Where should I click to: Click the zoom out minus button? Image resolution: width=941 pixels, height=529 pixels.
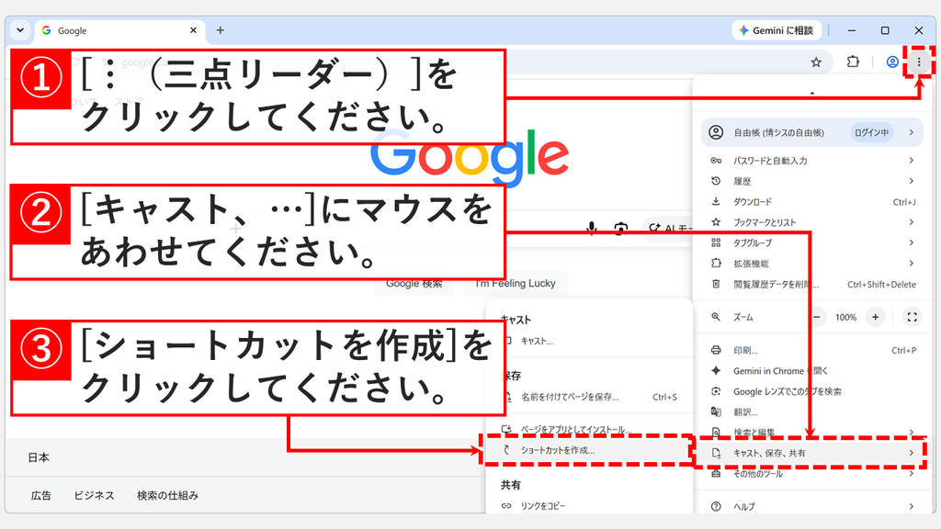click(817, 317)
